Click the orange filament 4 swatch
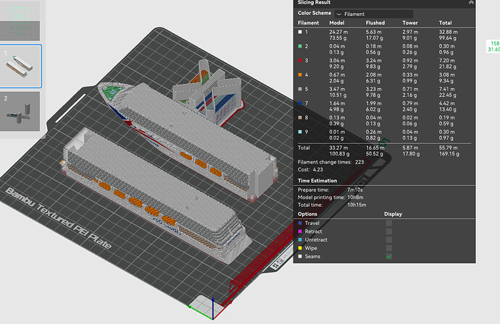The height and width of the screenshot is (324, 500). tap(300, 74)
